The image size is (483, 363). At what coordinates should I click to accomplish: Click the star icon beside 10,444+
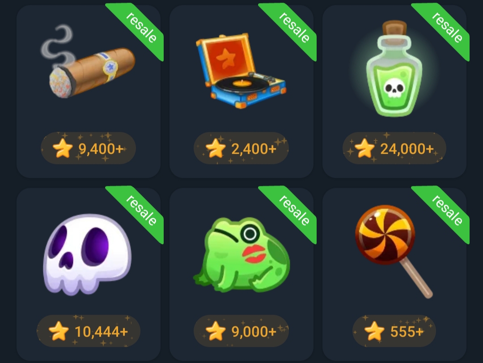(x=59, y=331)
